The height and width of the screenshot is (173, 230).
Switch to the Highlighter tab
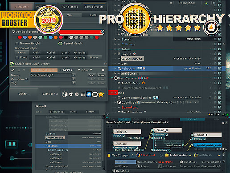coord(22,7)
